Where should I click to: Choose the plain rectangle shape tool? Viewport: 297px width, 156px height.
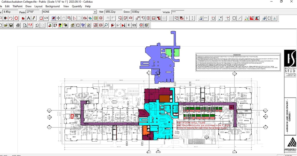point(234,18)
